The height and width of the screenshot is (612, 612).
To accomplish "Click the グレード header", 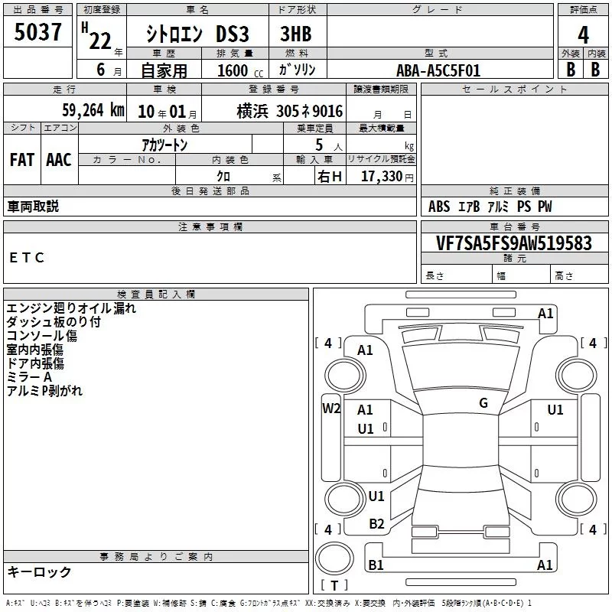I will pos(440,9).
